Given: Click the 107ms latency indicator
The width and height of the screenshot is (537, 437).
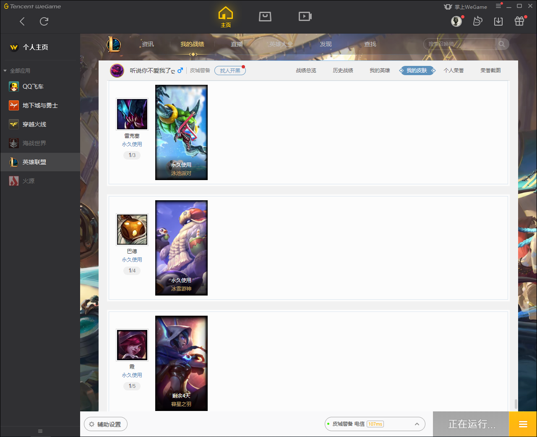Looking at the screenshot, I should click(x=375, y=424).
